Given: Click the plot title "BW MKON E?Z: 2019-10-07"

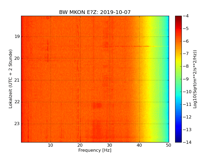Looking at the screenshot, I should [95, 12].
